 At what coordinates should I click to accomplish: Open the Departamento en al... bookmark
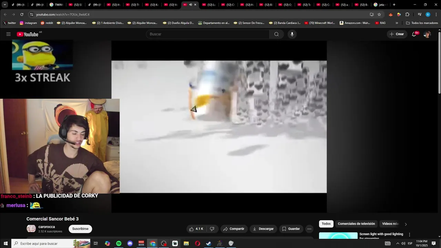coord(214,23)
